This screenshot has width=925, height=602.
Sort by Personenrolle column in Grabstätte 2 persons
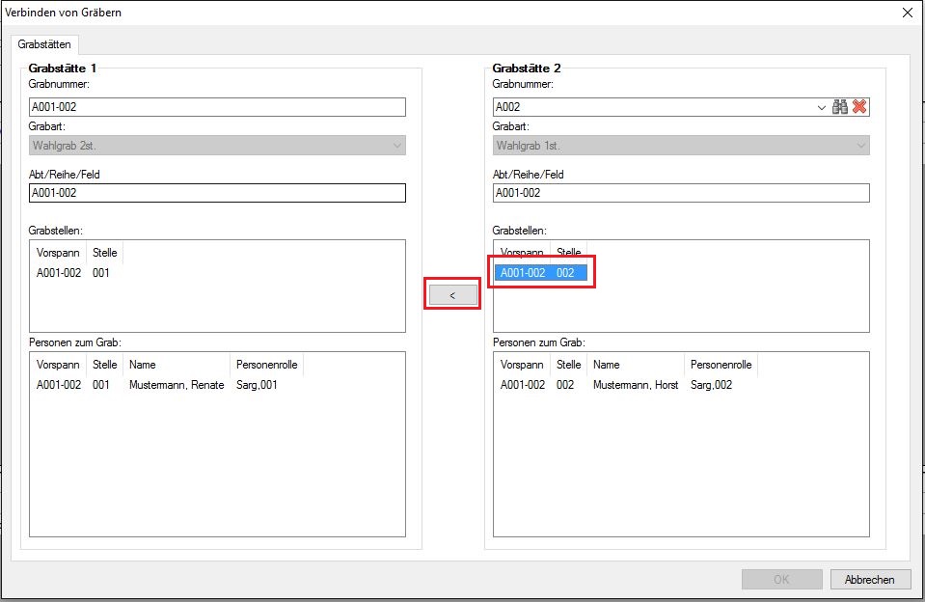(721, 365)
